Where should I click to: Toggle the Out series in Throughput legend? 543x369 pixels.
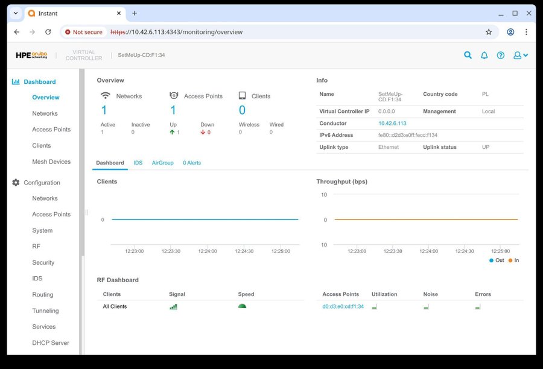point(496,260)
